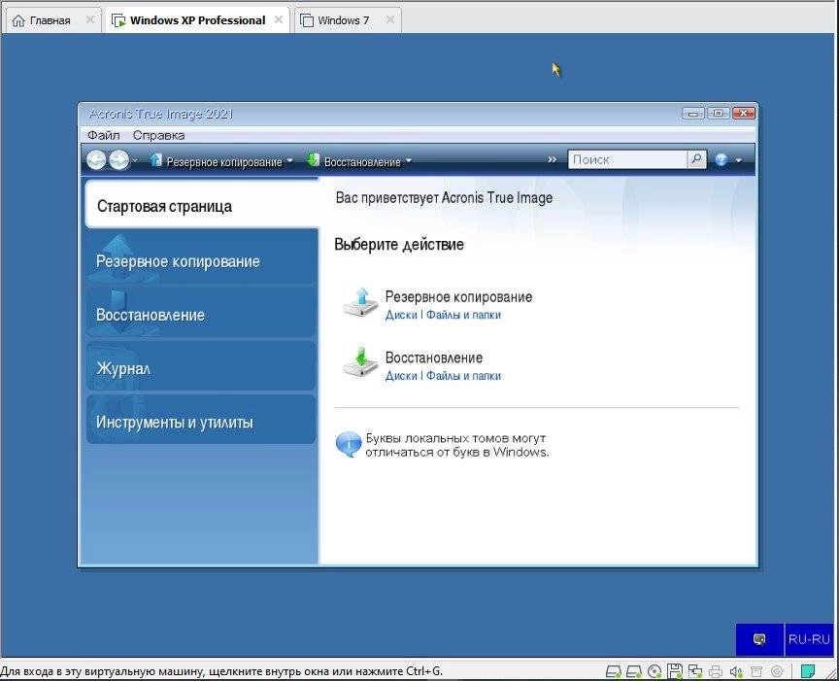Click the sound card status icon
Viewport: 839px width, 681px height.
click(736, 671)
